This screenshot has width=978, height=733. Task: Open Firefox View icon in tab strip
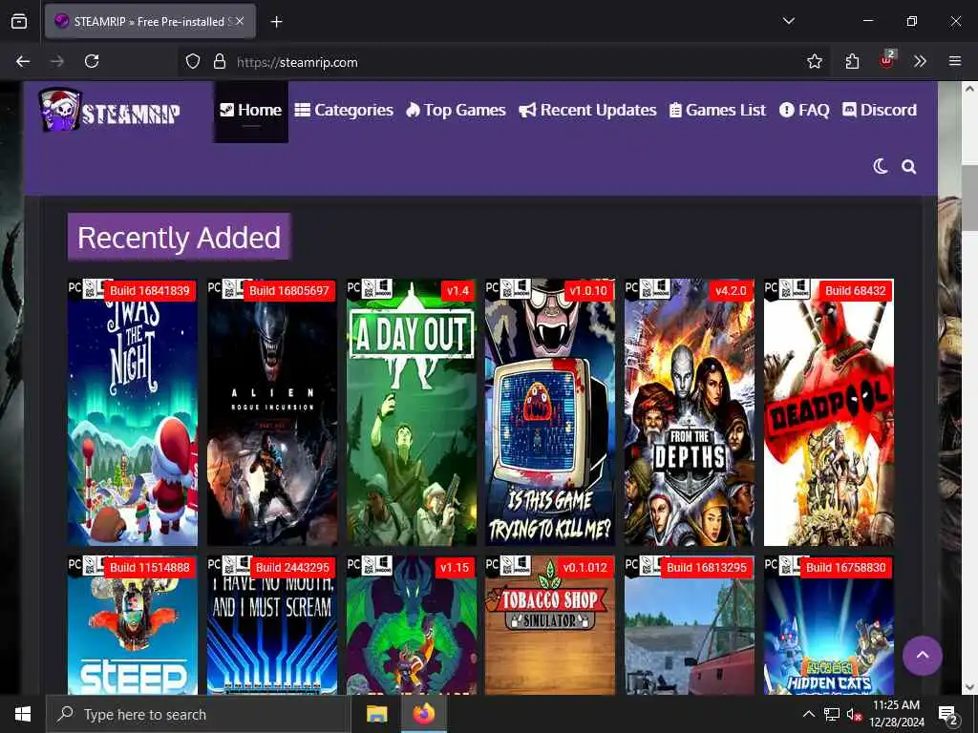(x=19, y=21)
